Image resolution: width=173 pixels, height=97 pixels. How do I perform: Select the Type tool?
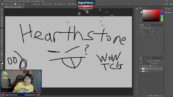(x=2, y=47)
